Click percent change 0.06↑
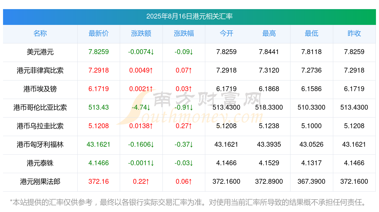This screenshot has height=212, width=379. point(184,182)
